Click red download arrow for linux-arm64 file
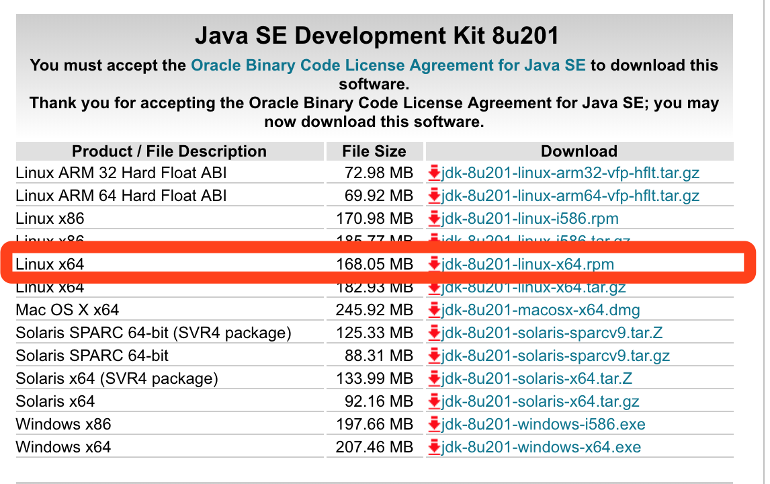This screenshot has height=484, width=770. point(434,196)
